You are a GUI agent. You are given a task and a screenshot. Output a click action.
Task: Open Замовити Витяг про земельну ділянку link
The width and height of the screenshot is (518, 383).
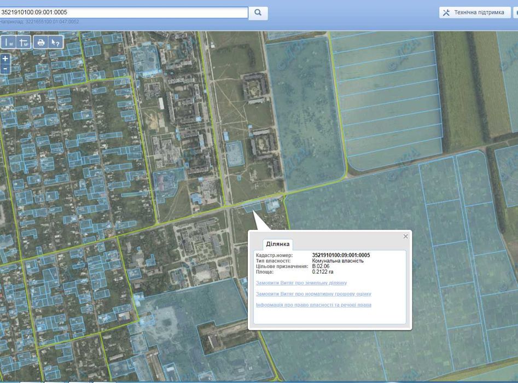click(301, 283)
